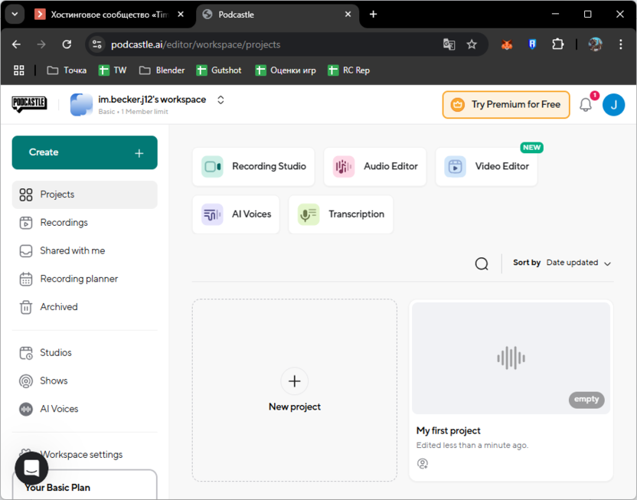Open the Video Editor tool
Viewport: 637px width, 500px height.
pyautogui.click(x=486, y=166)
